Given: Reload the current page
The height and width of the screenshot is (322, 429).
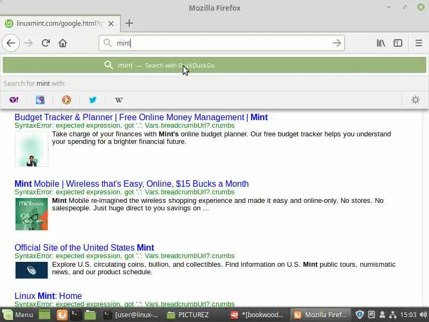Looking at the screenshot, I should (46, 43).
